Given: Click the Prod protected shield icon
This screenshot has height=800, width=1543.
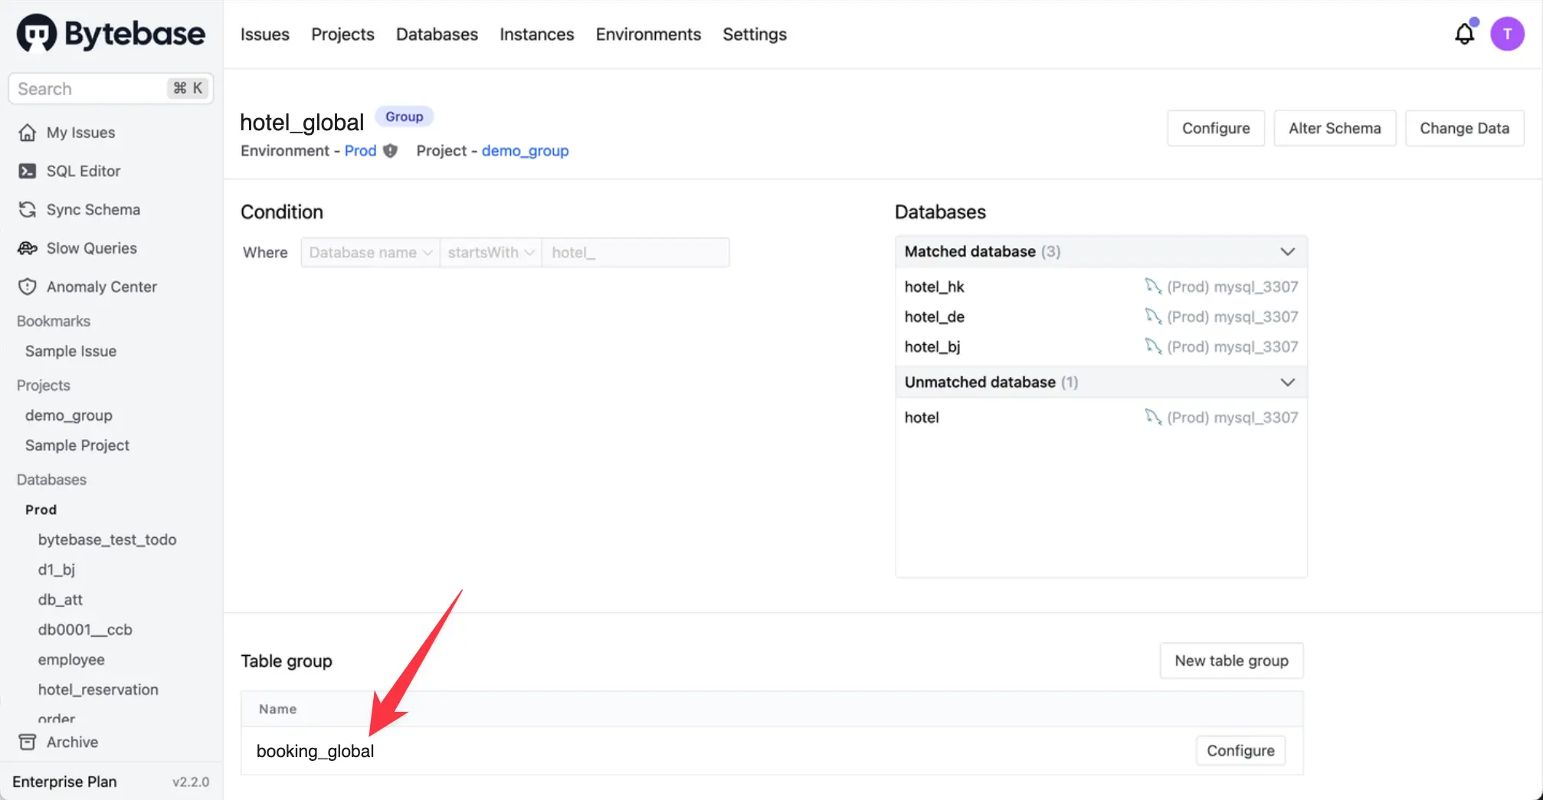Looking at the screenshot, I should (390, 151).
